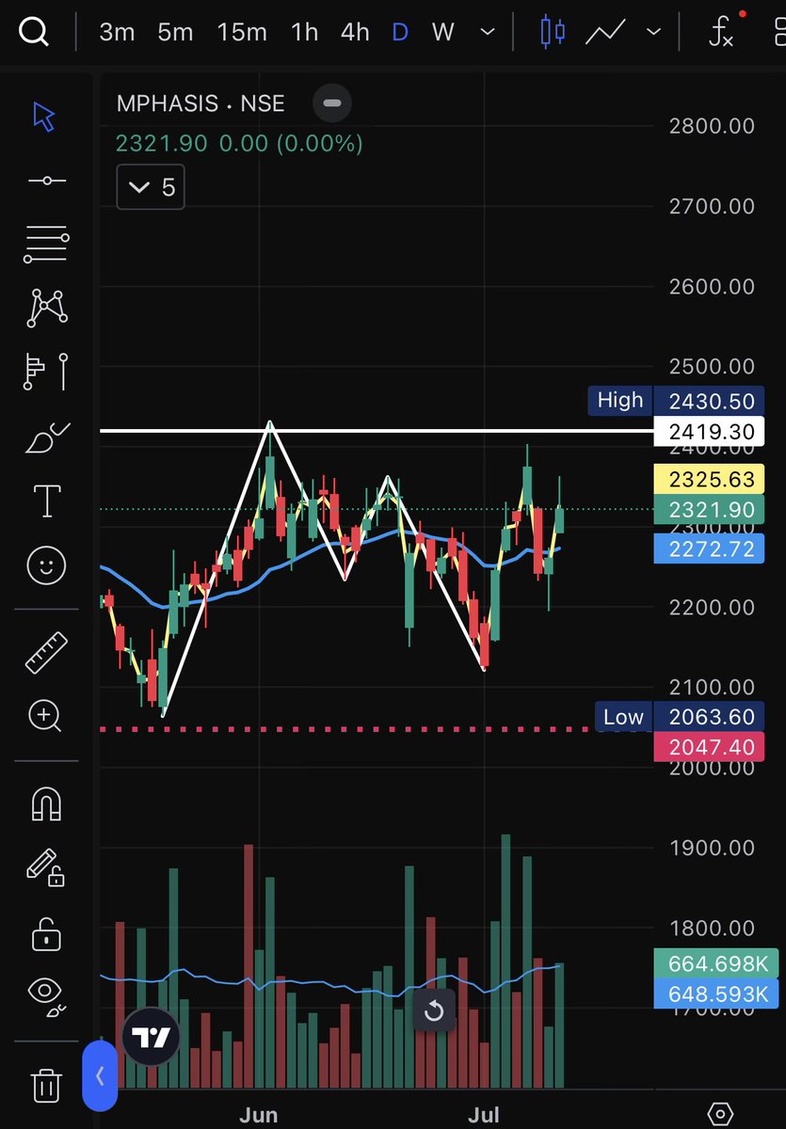Viewport: 786px width, 1129px height.
Task: Click the 2500.00 price scale label
Action: click(712, 366)
